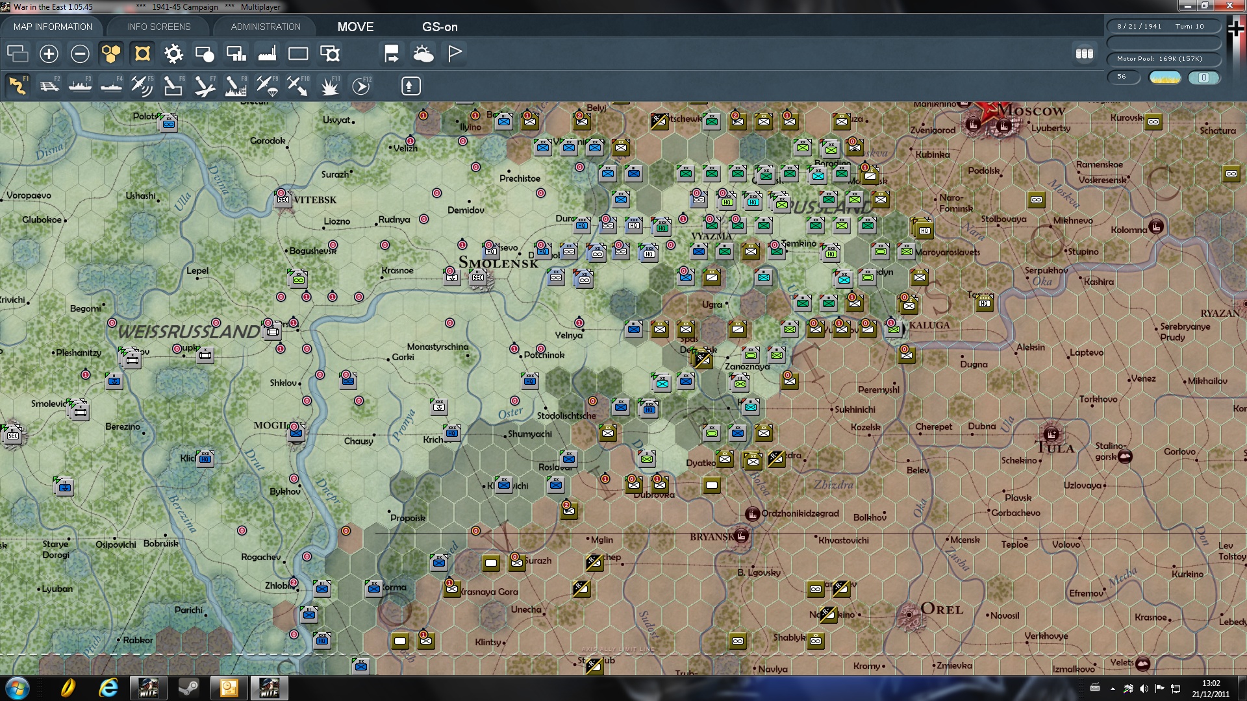The image size is (1247, 701).
Task: Click the teal indicator showing 0
Action: coord(1203,77)
